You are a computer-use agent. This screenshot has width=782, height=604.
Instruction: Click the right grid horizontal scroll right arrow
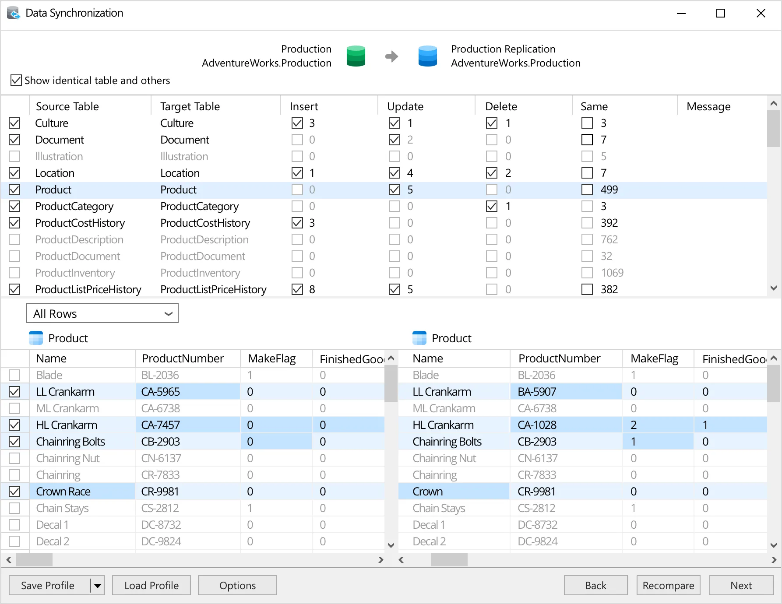[x=774, y=559]
